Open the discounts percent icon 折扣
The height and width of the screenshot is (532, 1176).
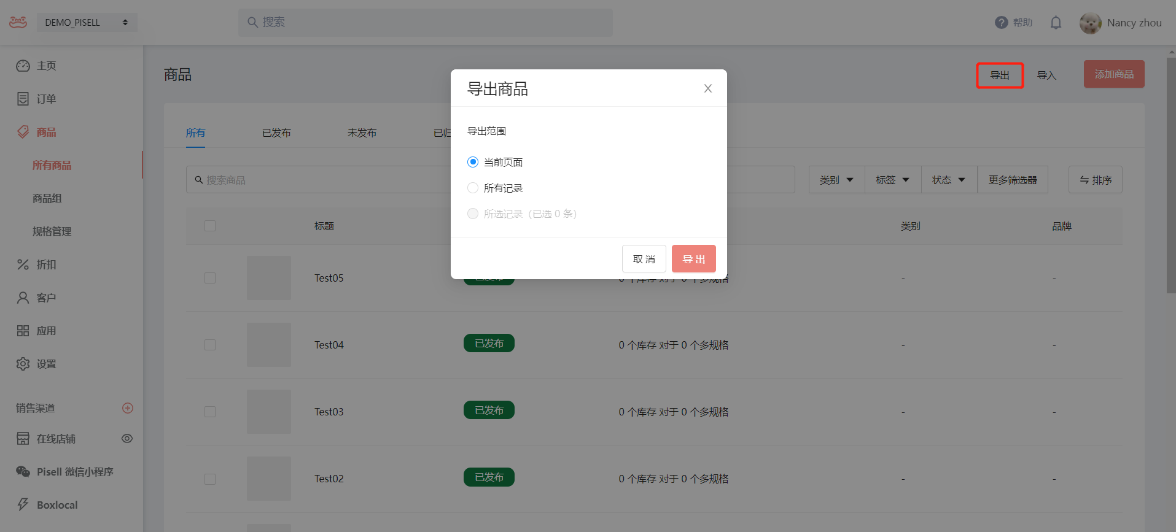tap(23, 264)
